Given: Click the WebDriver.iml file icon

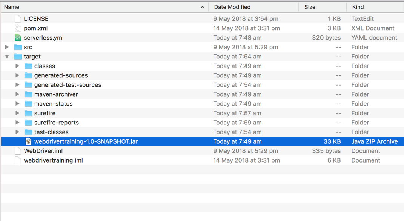Looking at the screenshot, I should 18,151.
